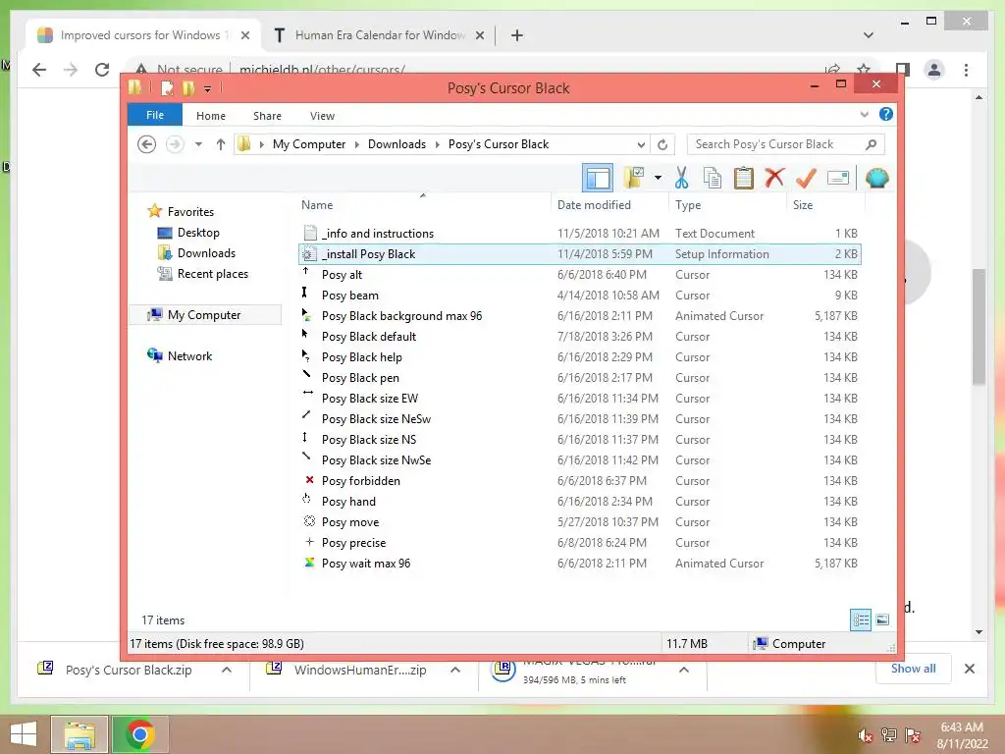Select the Posy Black help file
This screenshot has width=1005, height=754.
tap(579, 357)
